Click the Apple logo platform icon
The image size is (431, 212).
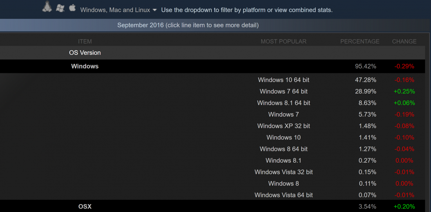[x=72, y=7]
